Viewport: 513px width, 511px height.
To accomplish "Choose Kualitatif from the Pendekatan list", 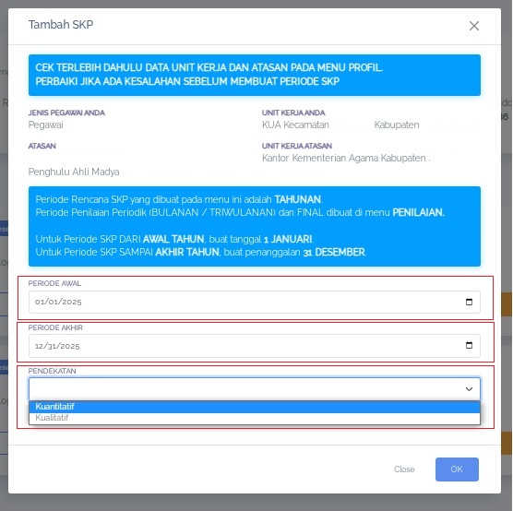I will pyautogui.click(x=255, y=418).
